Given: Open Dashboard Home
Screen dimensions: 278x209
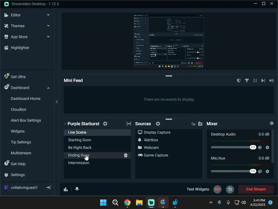Looking at the screenshot, I should click(x=26, y=99).
